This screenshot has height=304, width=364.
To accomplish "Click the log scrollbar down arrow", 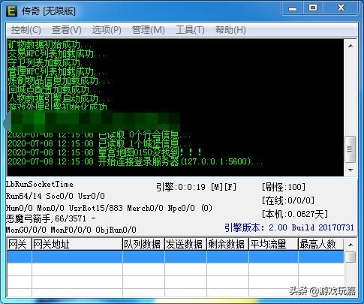I will [350, 170].
